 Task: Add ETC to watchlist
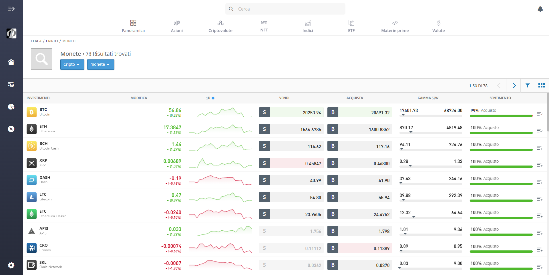[x=540, y=216]
